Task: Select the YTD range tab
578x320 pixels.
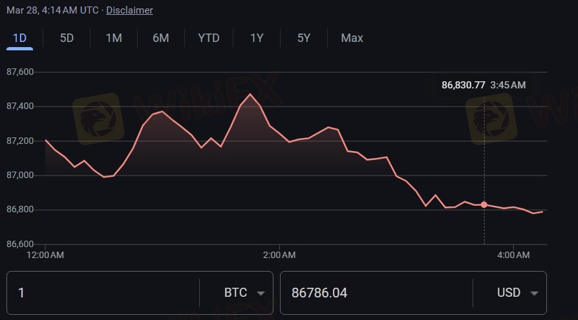Action: 209,38
